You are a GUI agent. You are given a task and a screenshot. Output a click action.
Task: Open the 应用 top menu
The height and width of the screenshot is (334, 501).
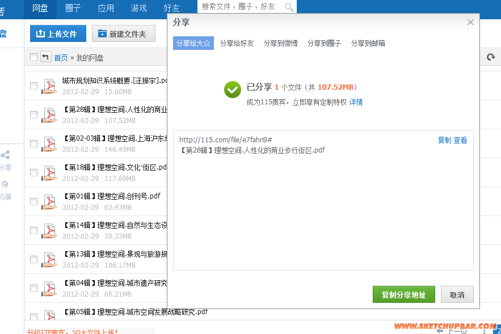[106, 8]
